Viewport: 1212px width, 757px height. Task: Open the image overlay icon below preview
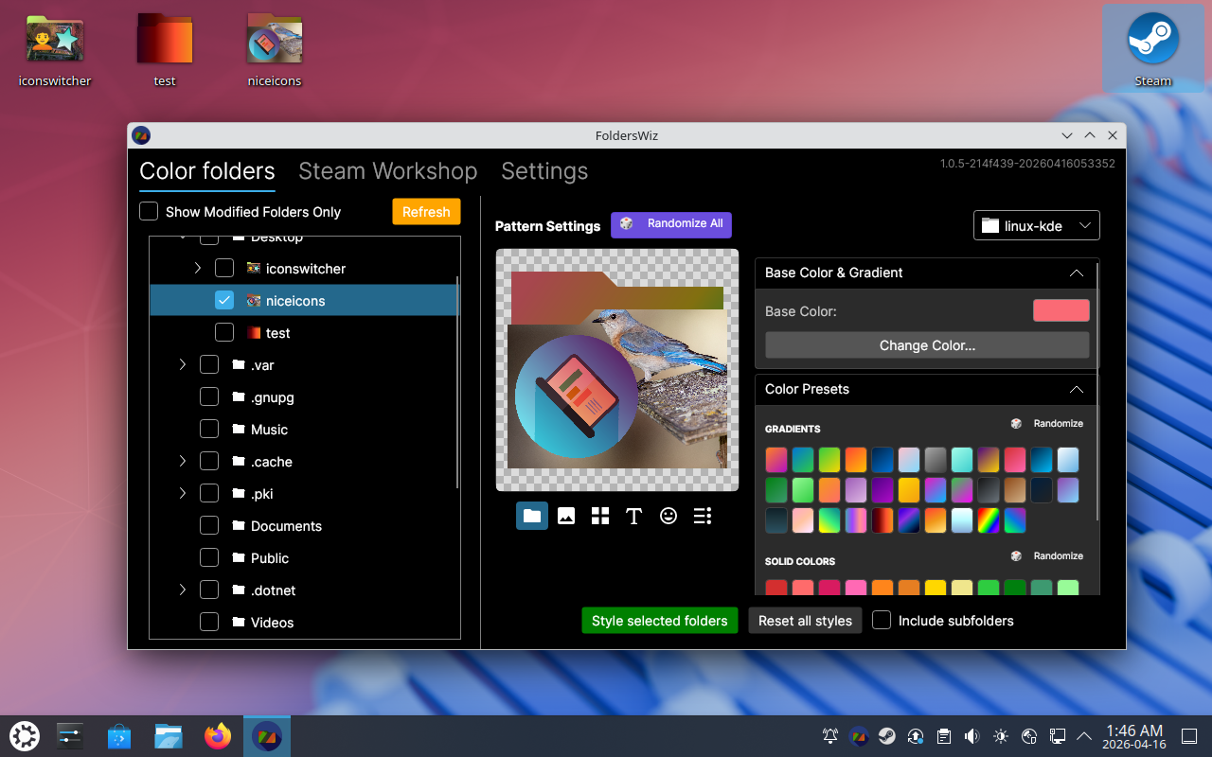click(x=566, y=516)
